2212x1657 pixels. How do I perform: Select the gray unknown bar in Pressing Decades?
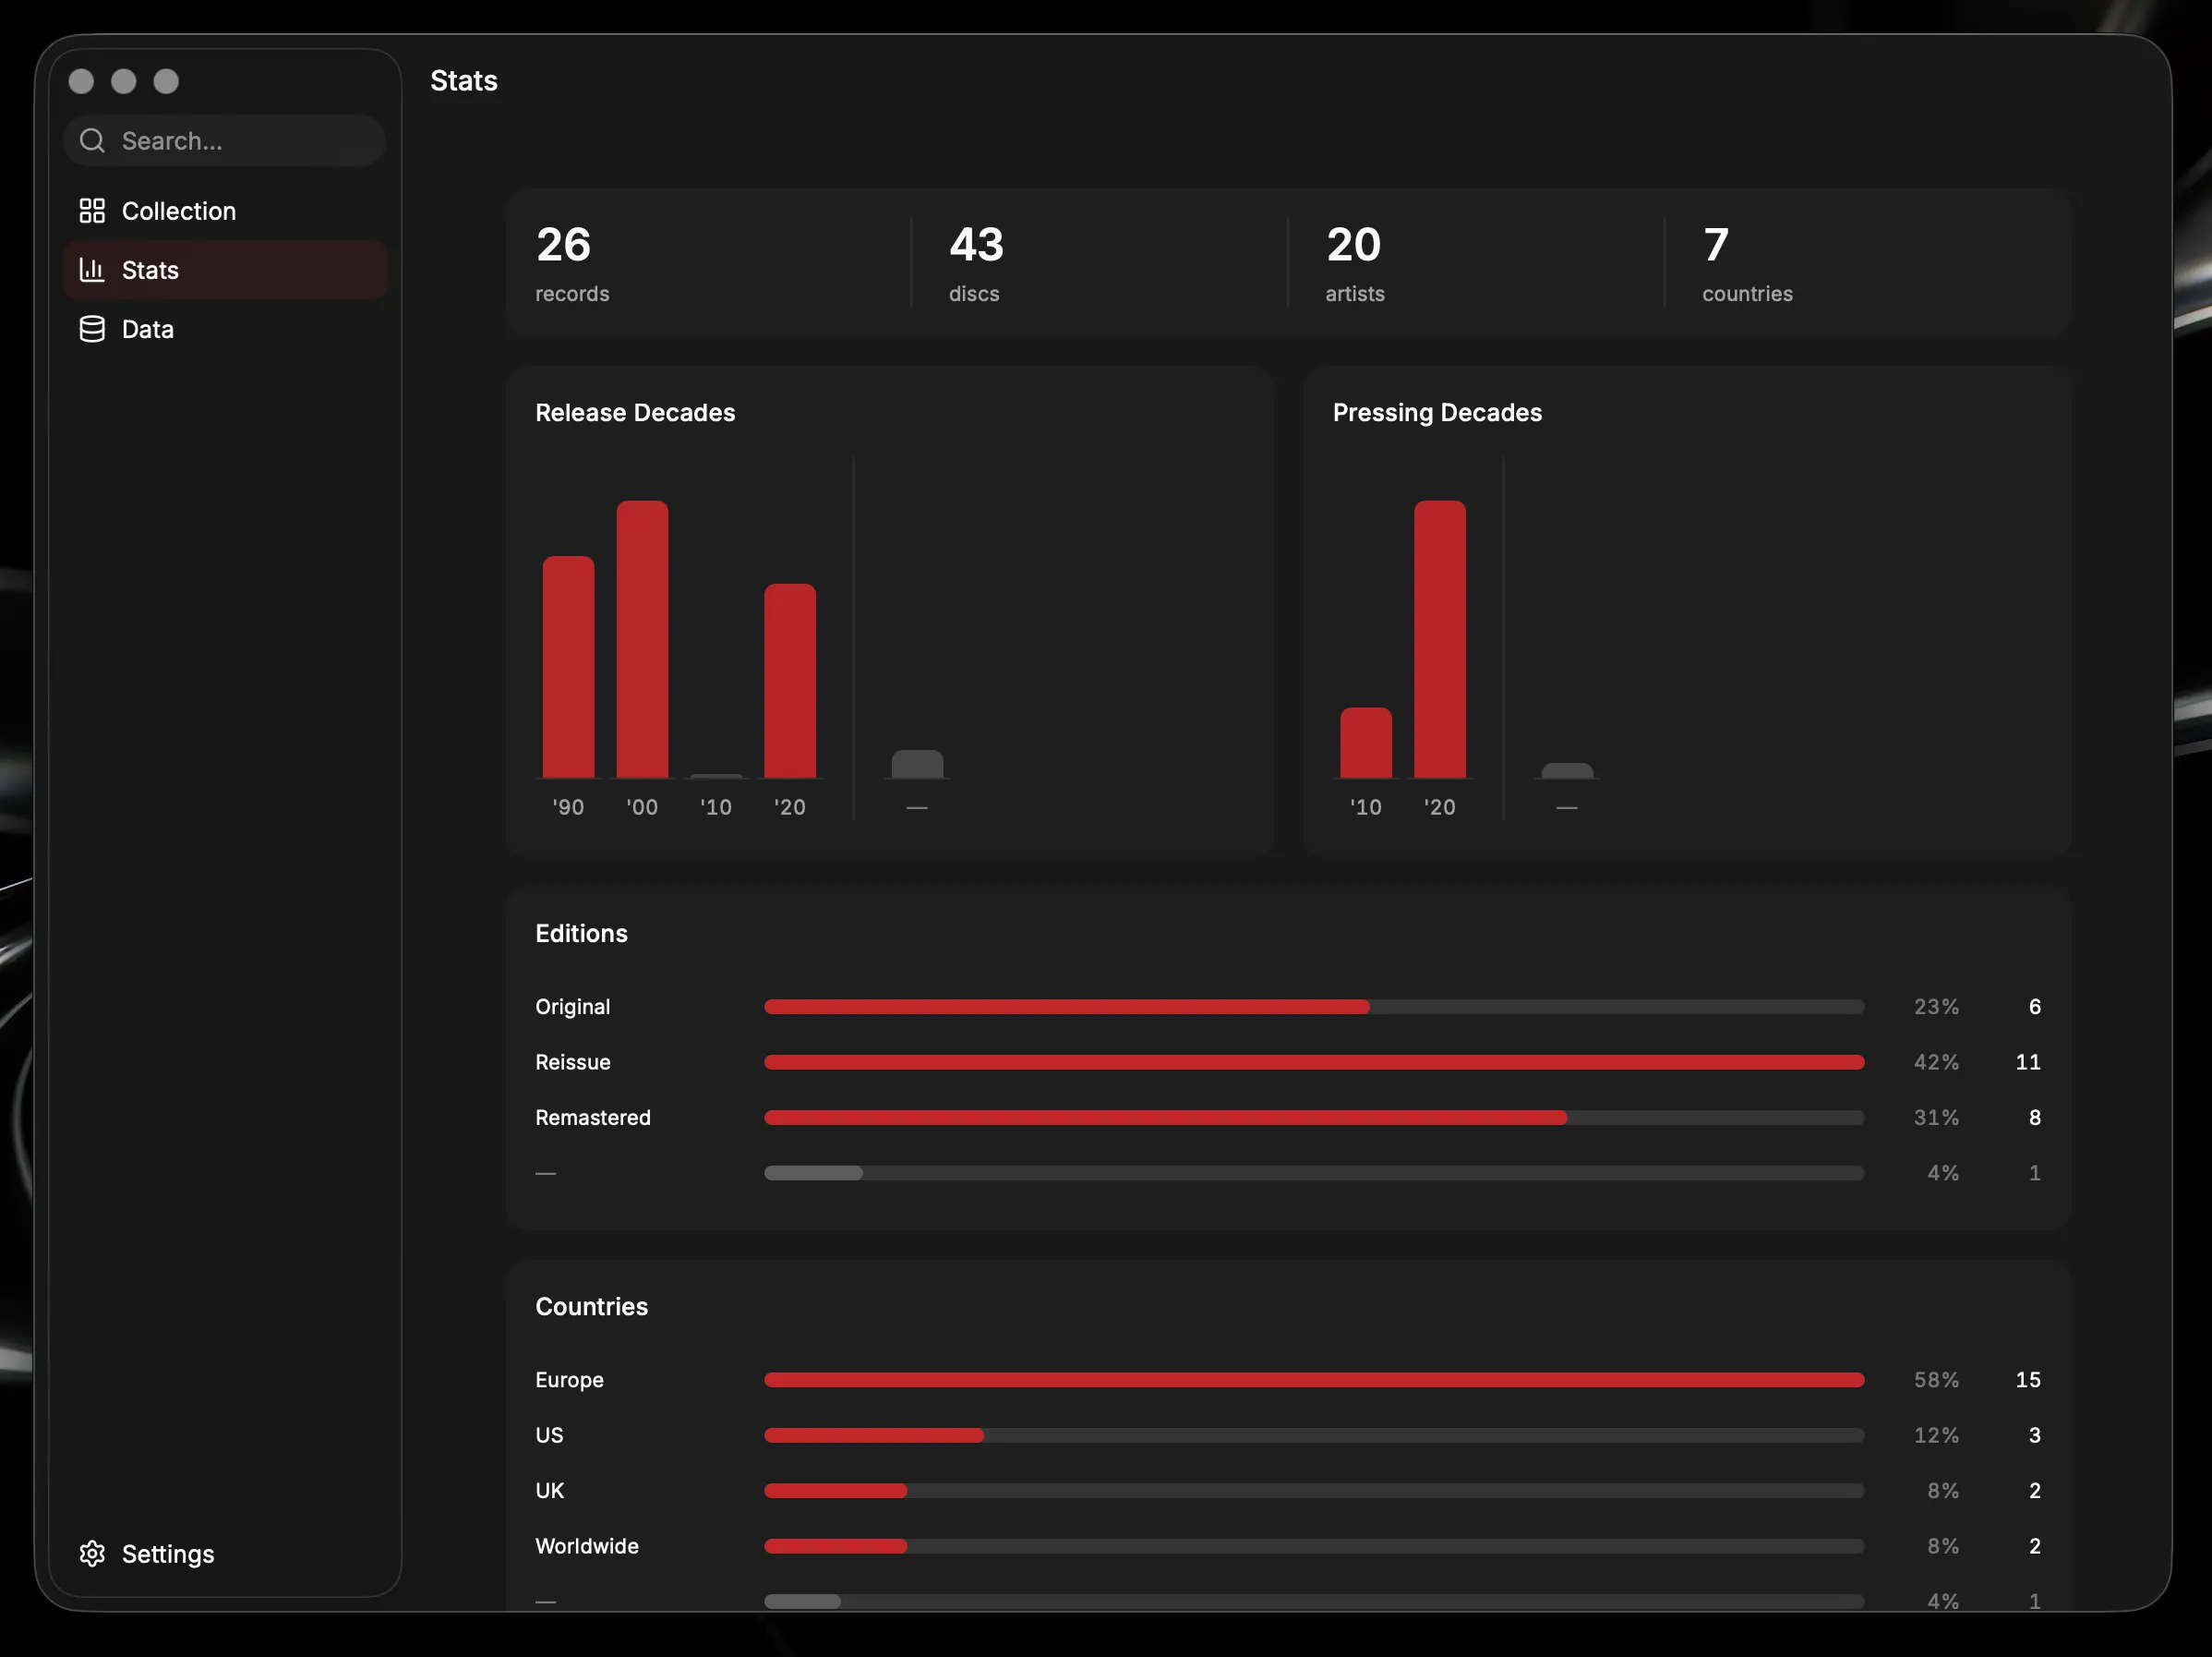(1567, 770)
